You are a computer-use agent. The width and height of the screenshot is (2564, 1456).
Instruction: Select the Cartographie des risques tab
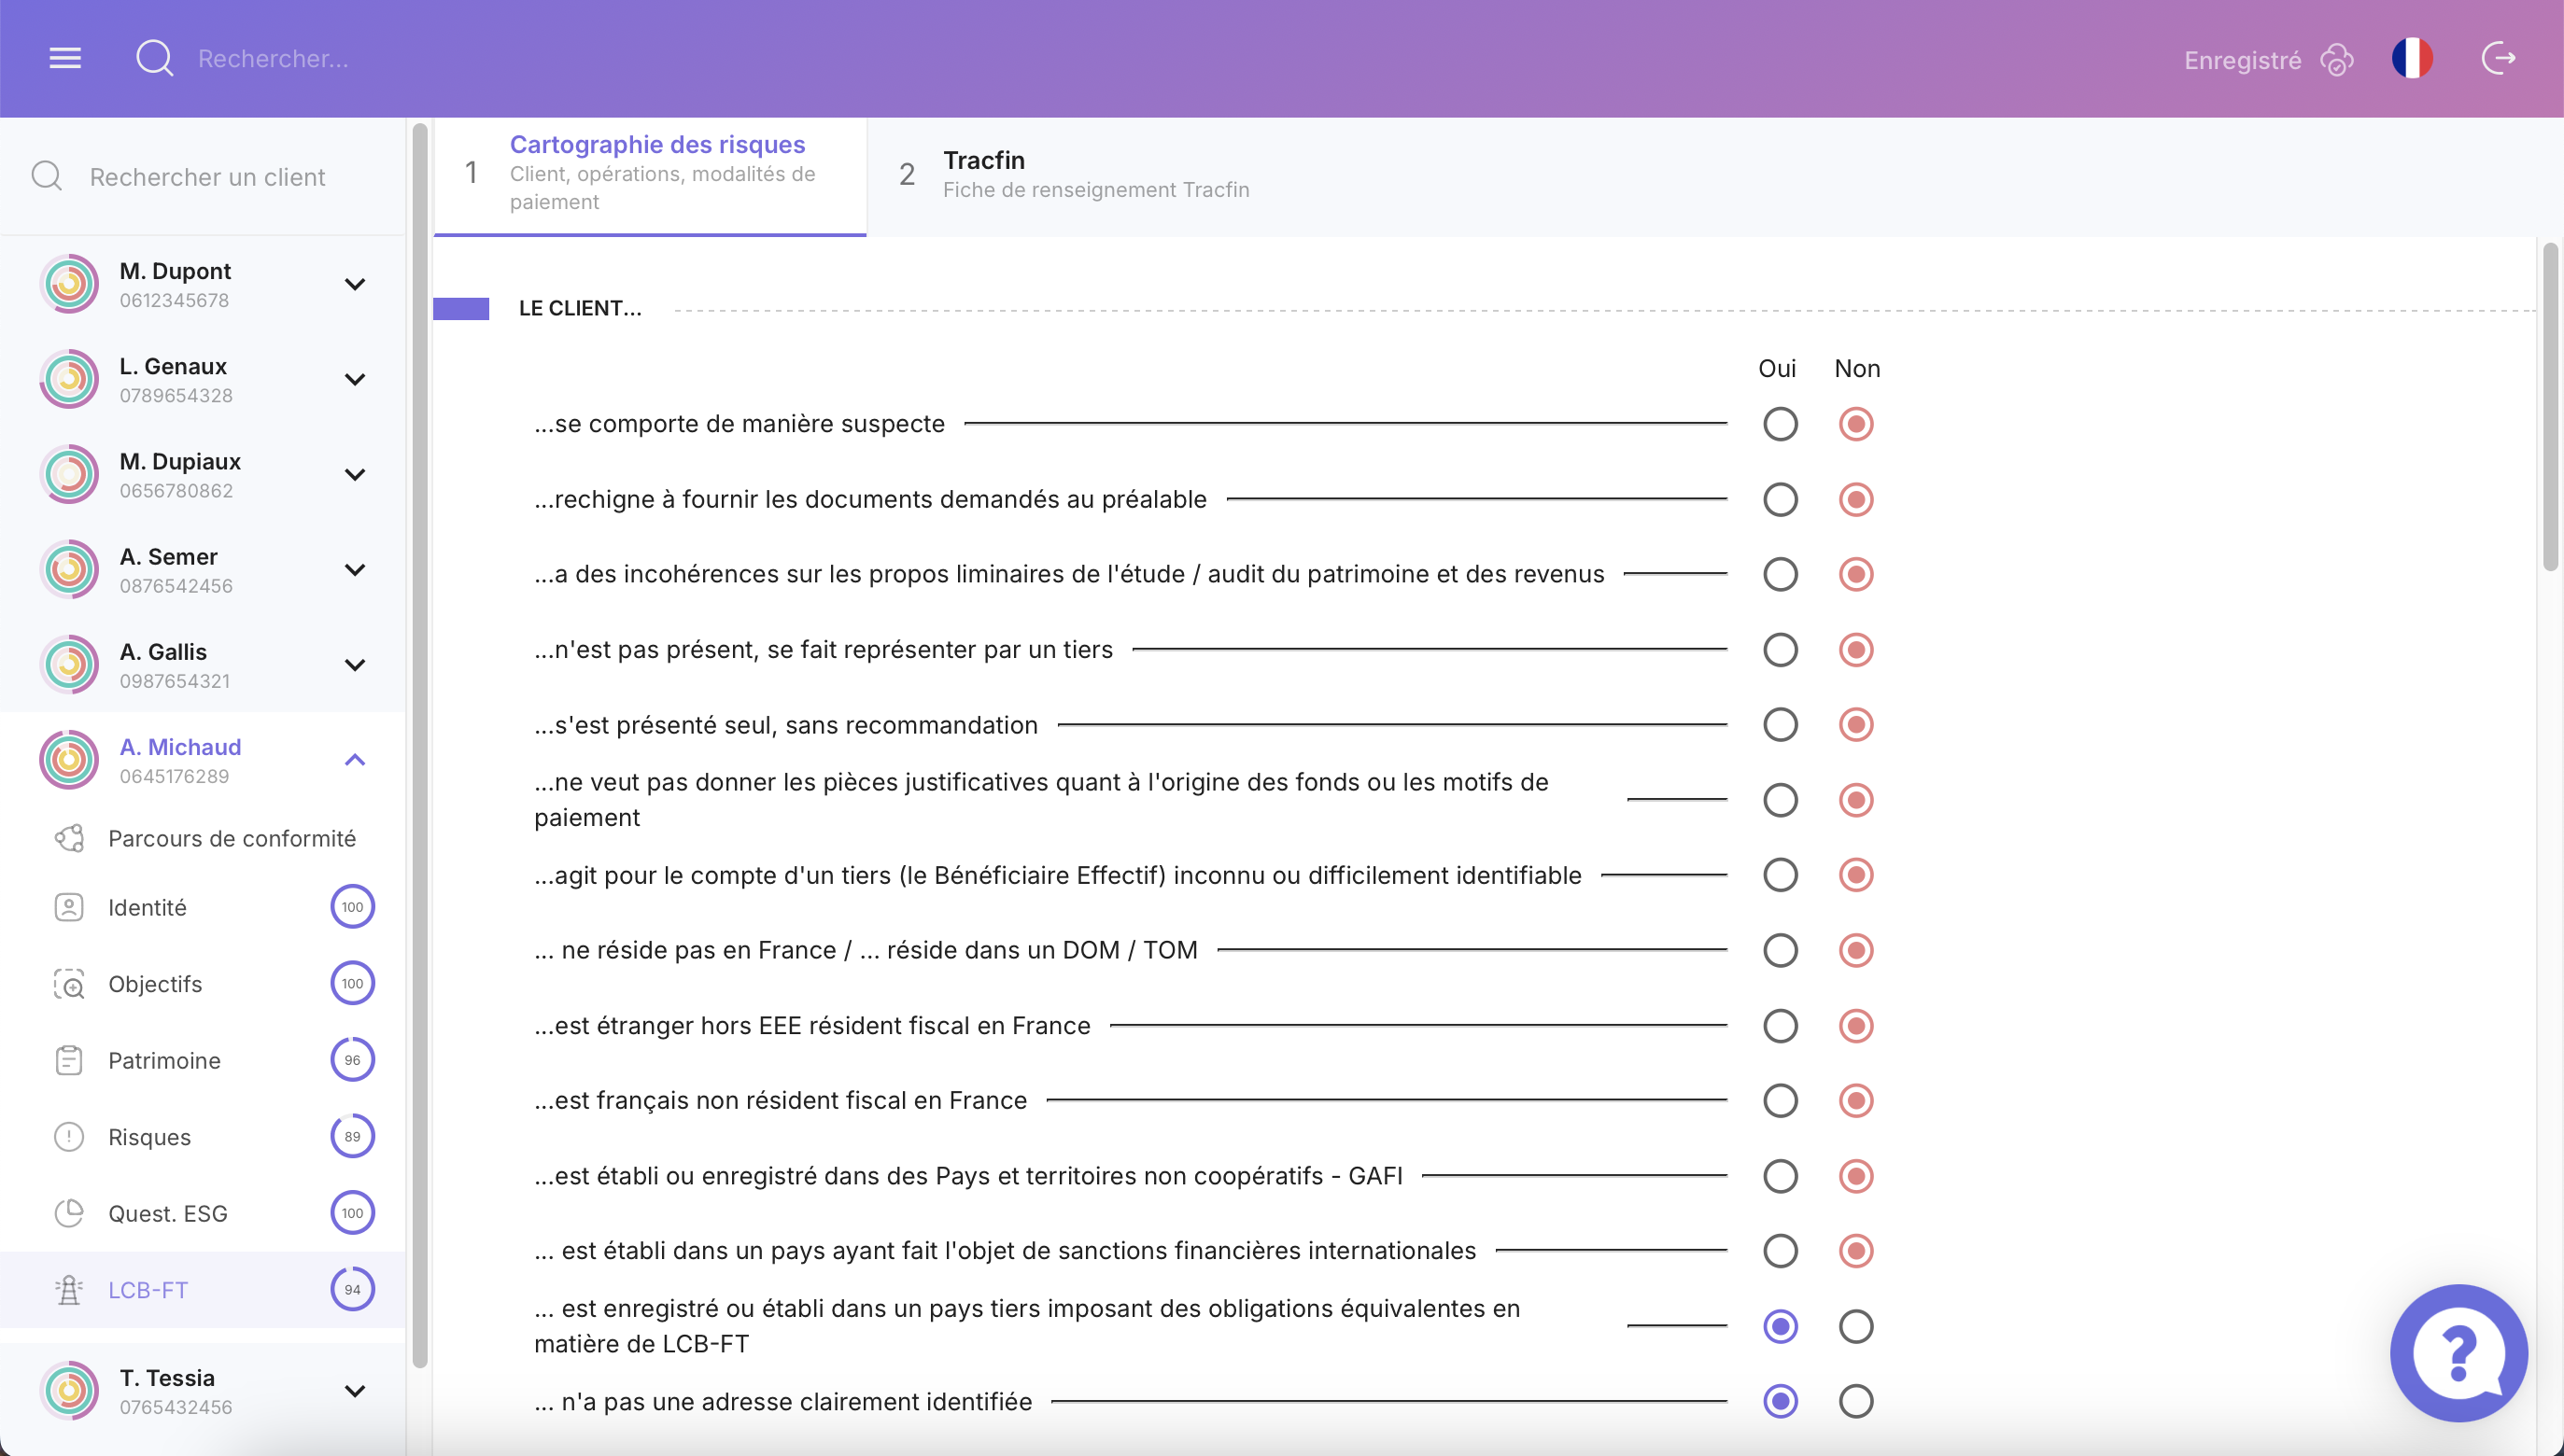[x=657, y=172]
